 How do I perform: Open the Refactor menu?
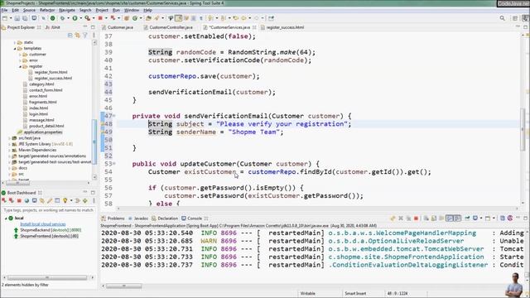click(47, 10)
